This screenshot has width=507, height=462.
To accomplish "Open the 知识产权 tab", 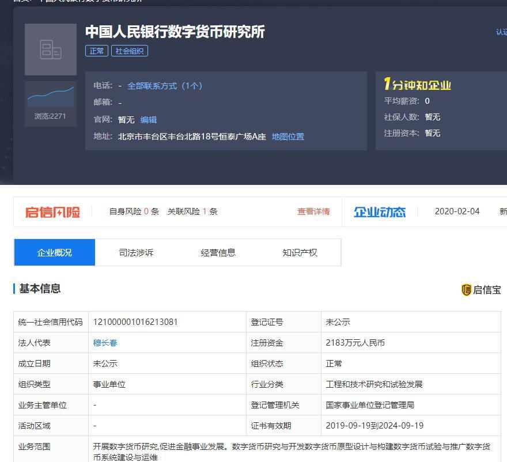I will point(300,252).
